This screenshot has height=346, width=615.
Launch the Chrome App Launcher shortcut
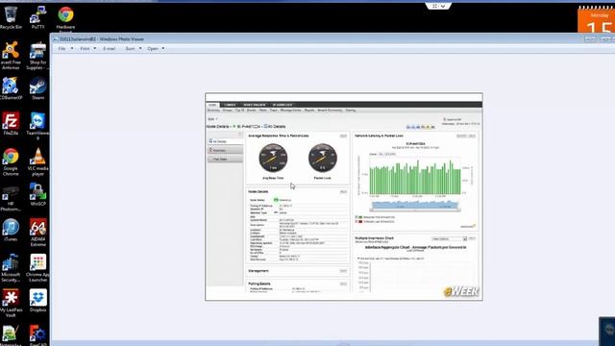pos(37,268)
